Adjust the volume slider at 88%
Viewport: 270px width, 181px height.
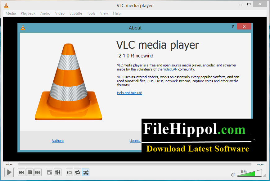(x=250, y=173)
